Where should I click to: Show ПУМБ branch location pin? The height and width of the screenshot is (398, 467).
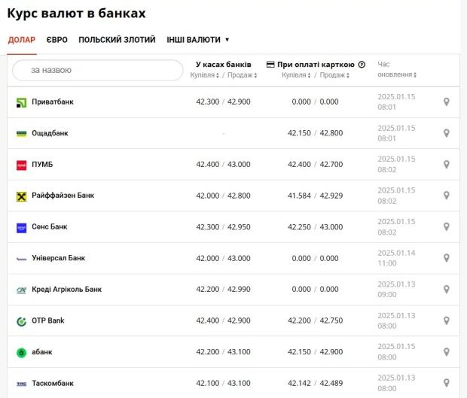click(446, 164)
